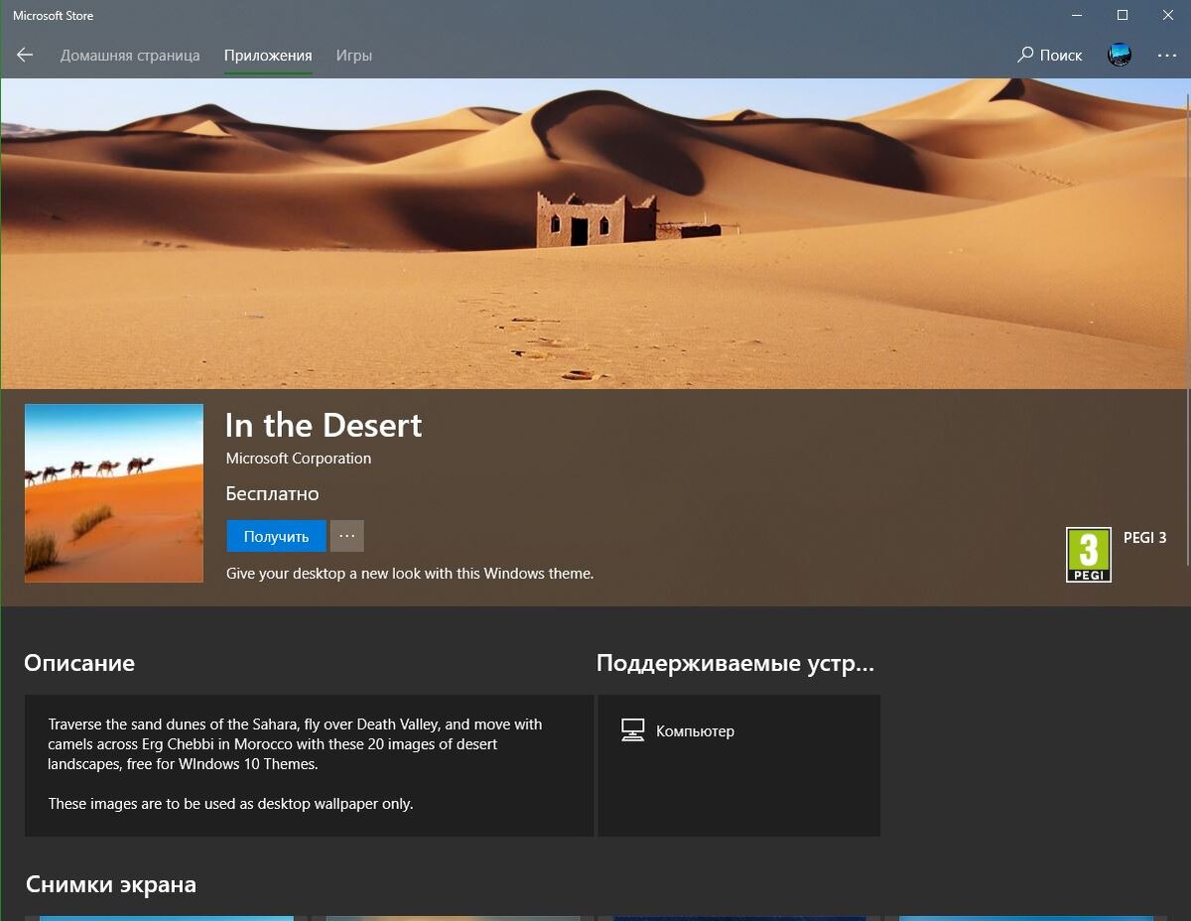Select the Компьютер label
The image size is (1191, 921).
pos(695,731)
